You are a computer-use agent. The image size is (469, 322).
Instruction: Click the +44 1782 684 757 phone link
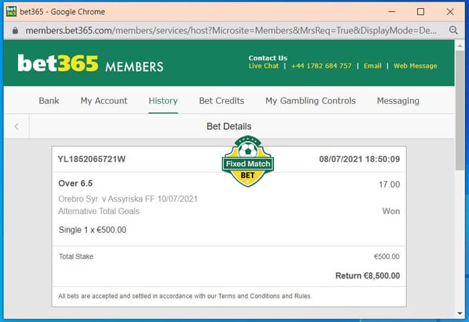tap(321, 66)
